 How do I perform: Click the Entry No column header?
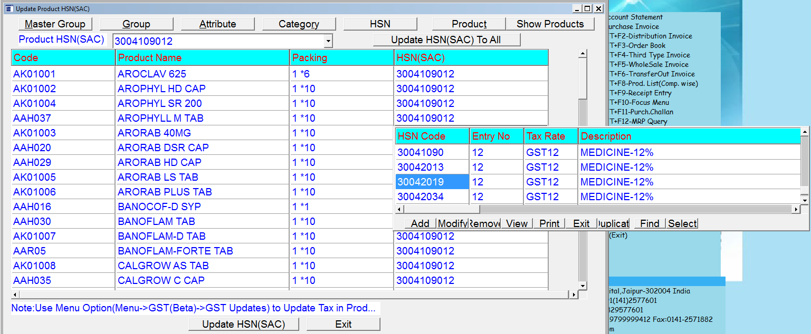tap(497, 136)
